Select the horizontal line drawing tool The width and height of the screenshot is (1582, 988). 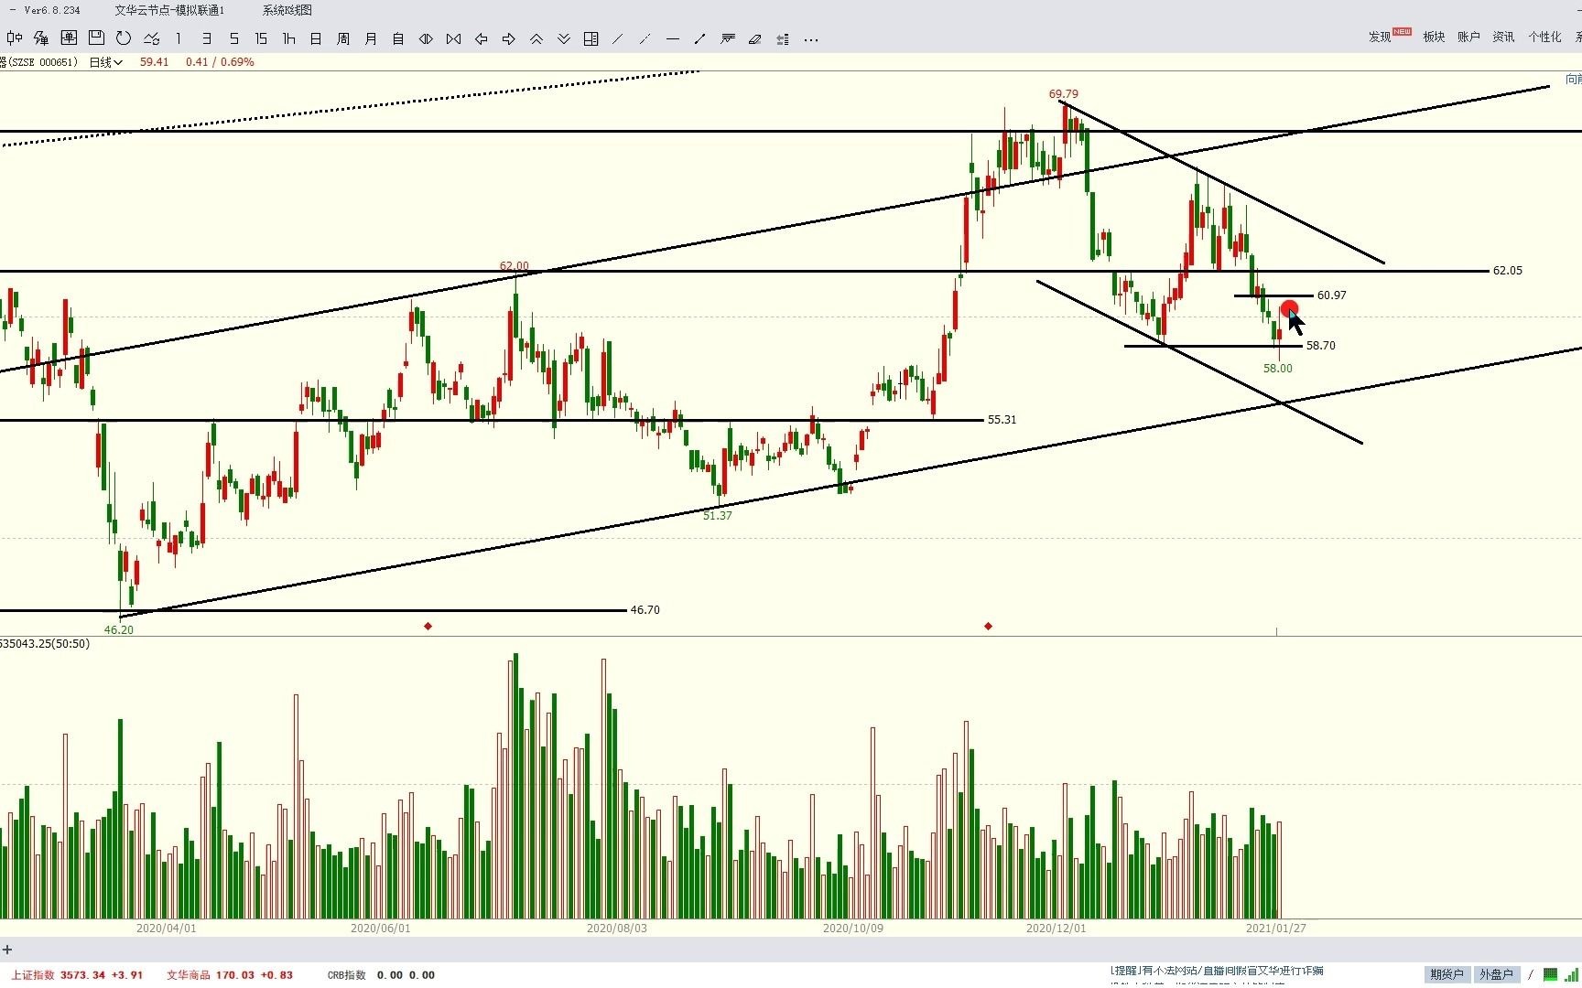pyautogui.click(x=673, y=38)
